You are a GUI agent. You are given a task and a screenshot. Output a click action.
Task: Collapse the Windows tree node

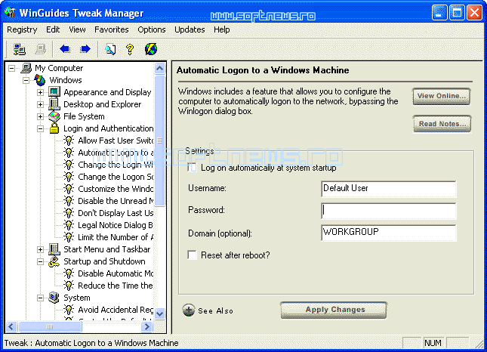26,80
